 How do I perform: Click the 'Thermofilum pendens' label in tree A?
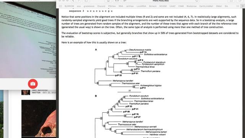tap(150, 71)
